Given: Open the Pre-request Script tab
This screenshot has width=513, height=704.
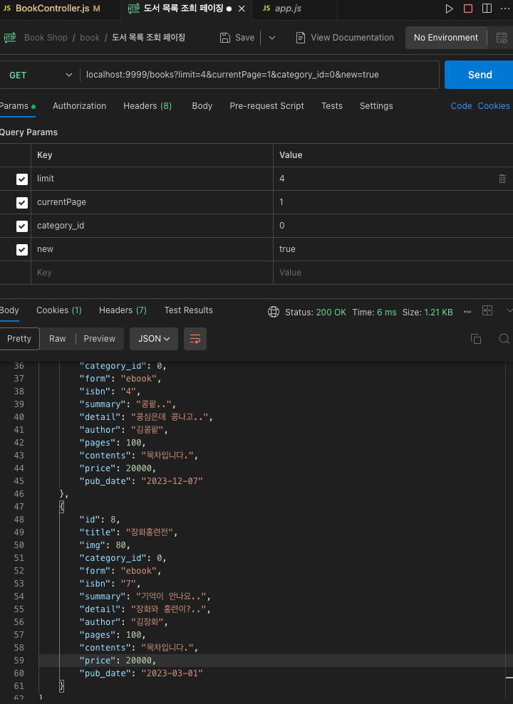Looking at the screenshot, I should point(267,106).
